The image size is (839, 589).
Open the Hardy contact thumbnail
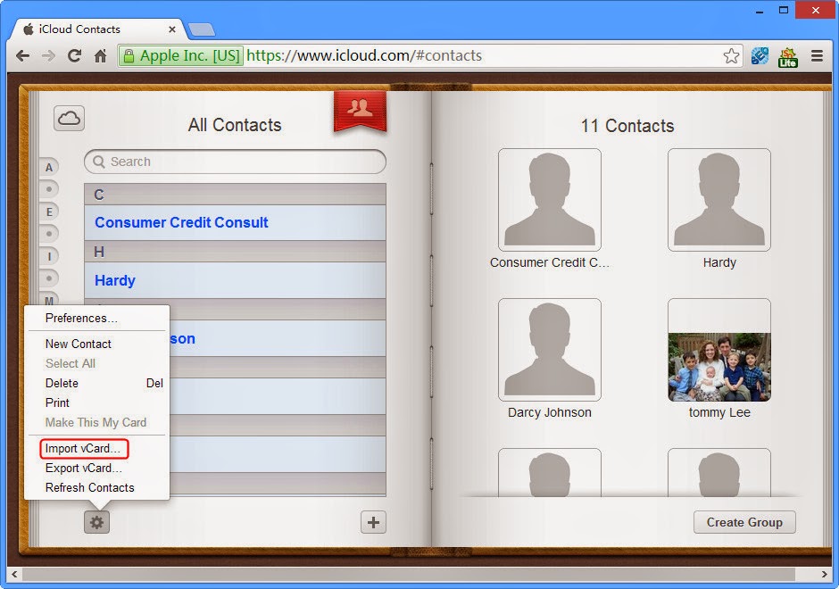point(719,200)
